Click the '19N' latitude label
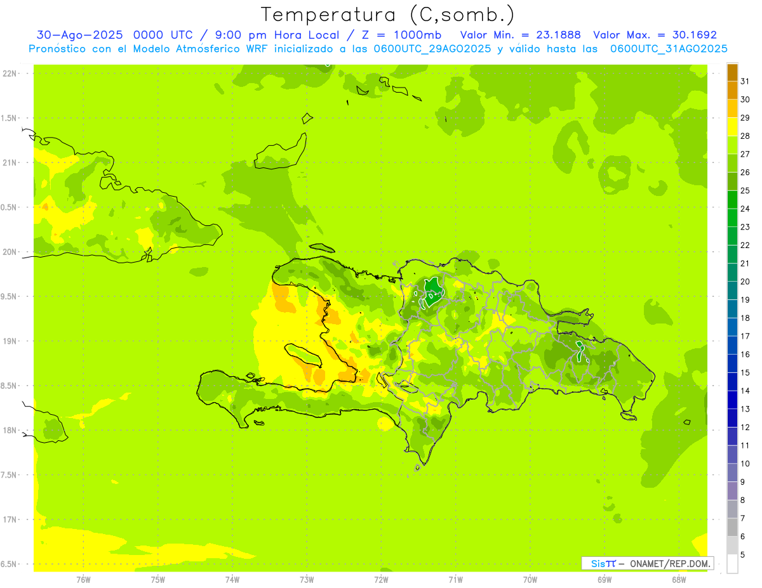The height and width of the screenshot is (588, 762). tap(9, 341)
